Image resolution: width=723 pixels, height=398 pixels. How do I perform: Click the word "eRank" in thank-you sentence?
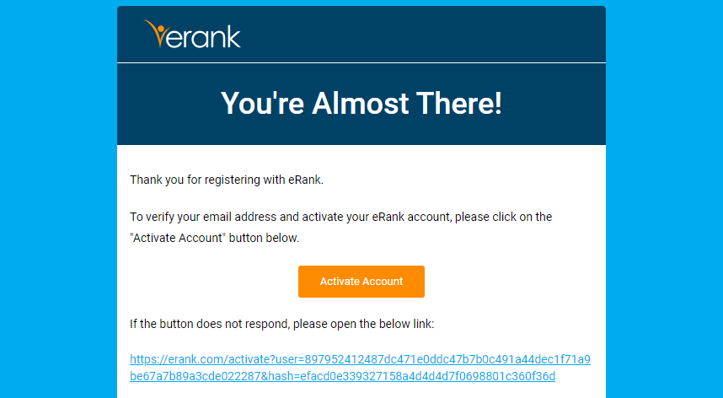[304, 180]
